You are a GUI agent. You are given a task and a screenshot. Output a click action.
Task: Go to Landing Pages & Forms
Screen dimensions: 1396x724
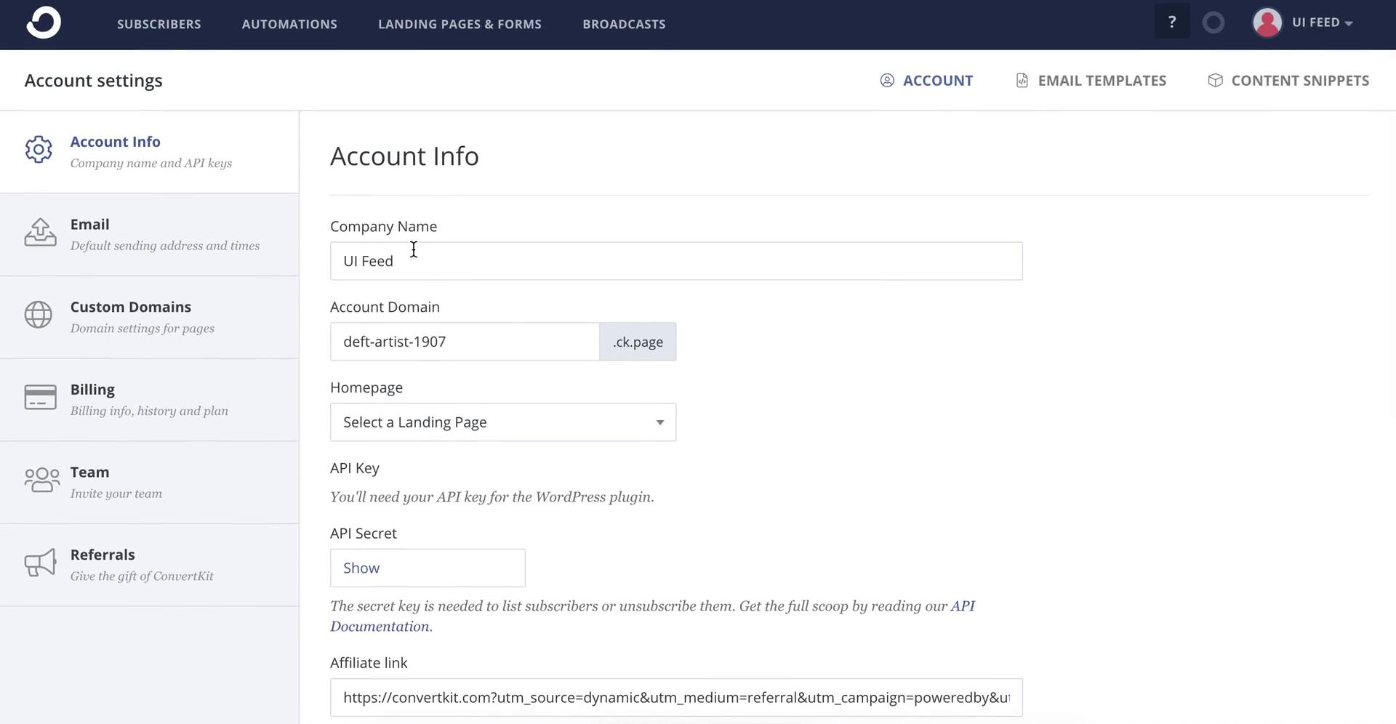460,24
